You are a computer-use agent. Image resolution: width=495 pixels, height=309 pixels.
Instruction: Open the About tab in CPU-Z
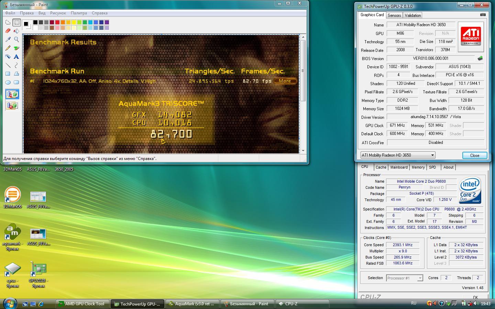click(448, 167)
